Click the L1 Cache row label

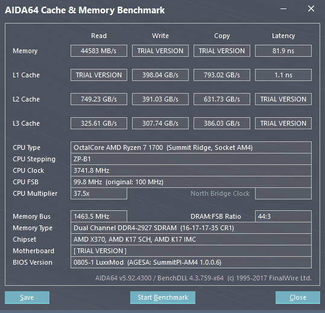coord(26,75)
